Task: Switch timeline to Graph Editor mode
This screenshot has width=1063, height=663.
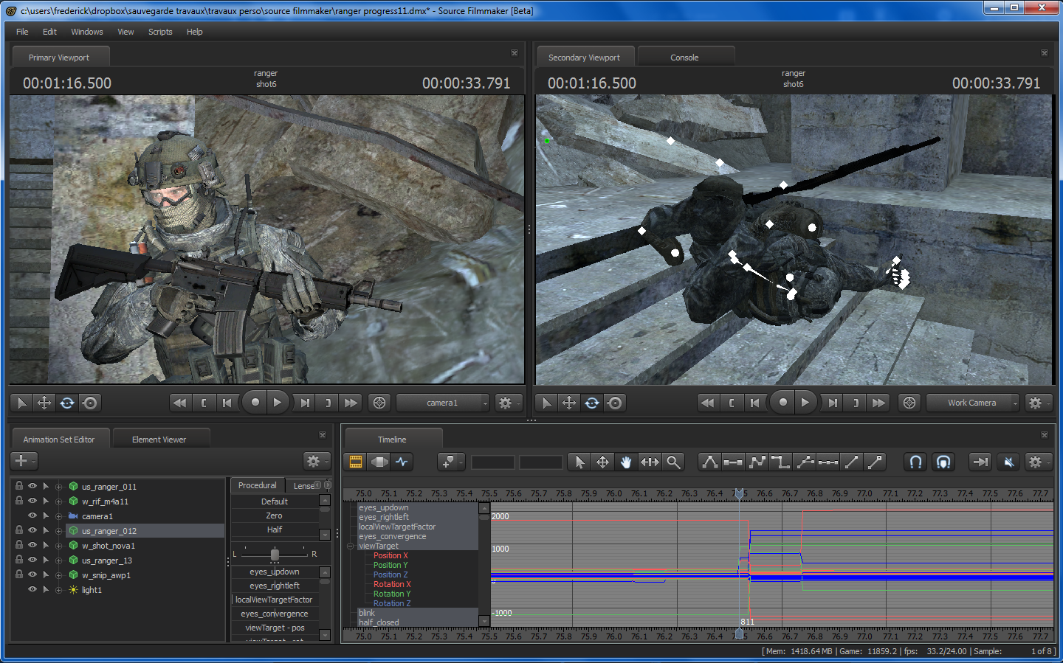Action: pyautogui.click(x=402, y=462)
